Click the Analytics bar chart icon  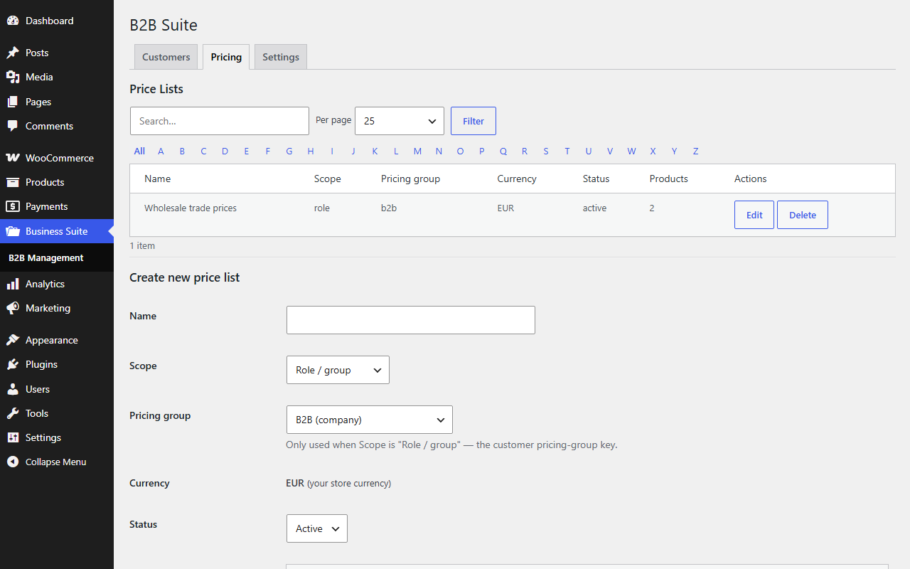pyautogui.click(x=13, y=284)
